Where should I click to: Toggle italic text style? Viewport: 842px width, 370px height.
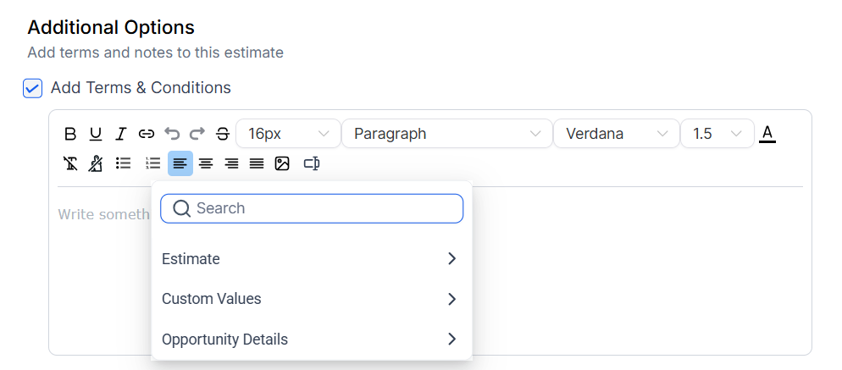(121, 134)
